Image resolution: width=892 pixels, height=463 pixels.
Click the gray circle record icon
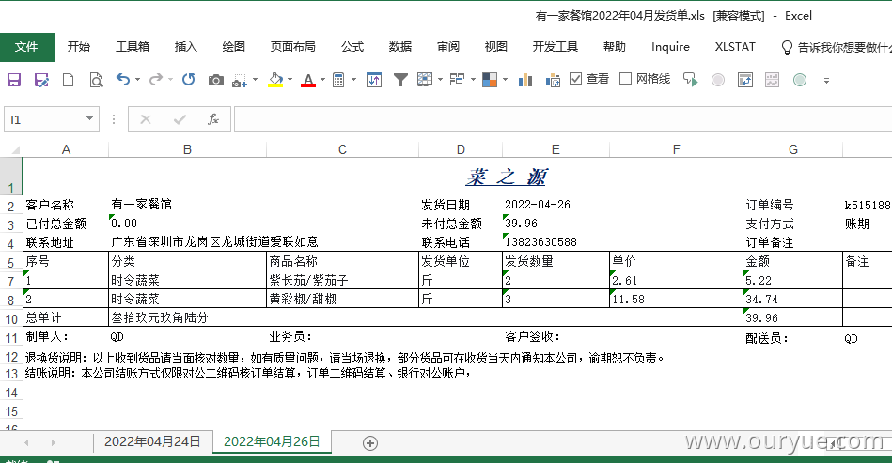(718, 80)
